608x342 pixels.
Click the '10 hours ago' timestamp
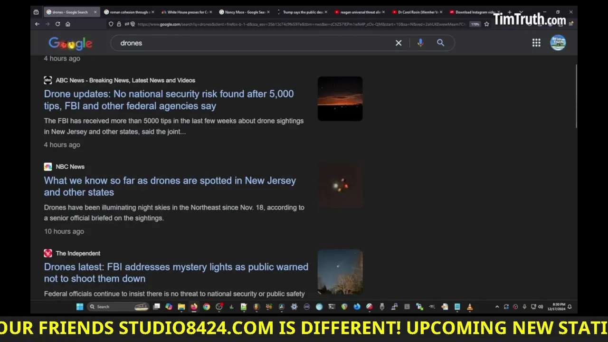point(64,231)
